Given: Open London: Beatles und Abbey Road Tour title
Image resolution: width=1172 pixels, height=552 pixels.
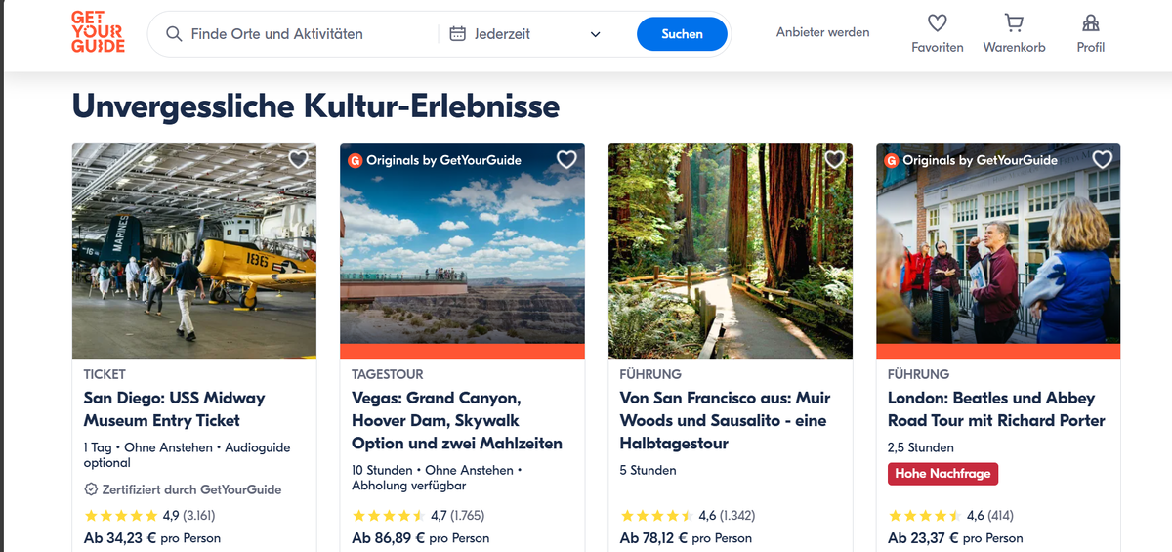Looking at the screenshot, I should coord(996,409).
